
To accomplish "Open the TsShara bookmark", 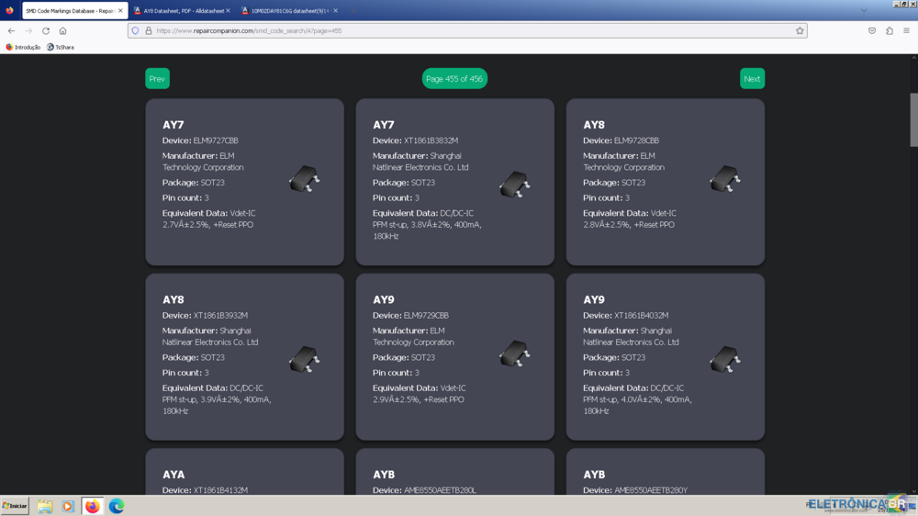I will pos(61,47).
